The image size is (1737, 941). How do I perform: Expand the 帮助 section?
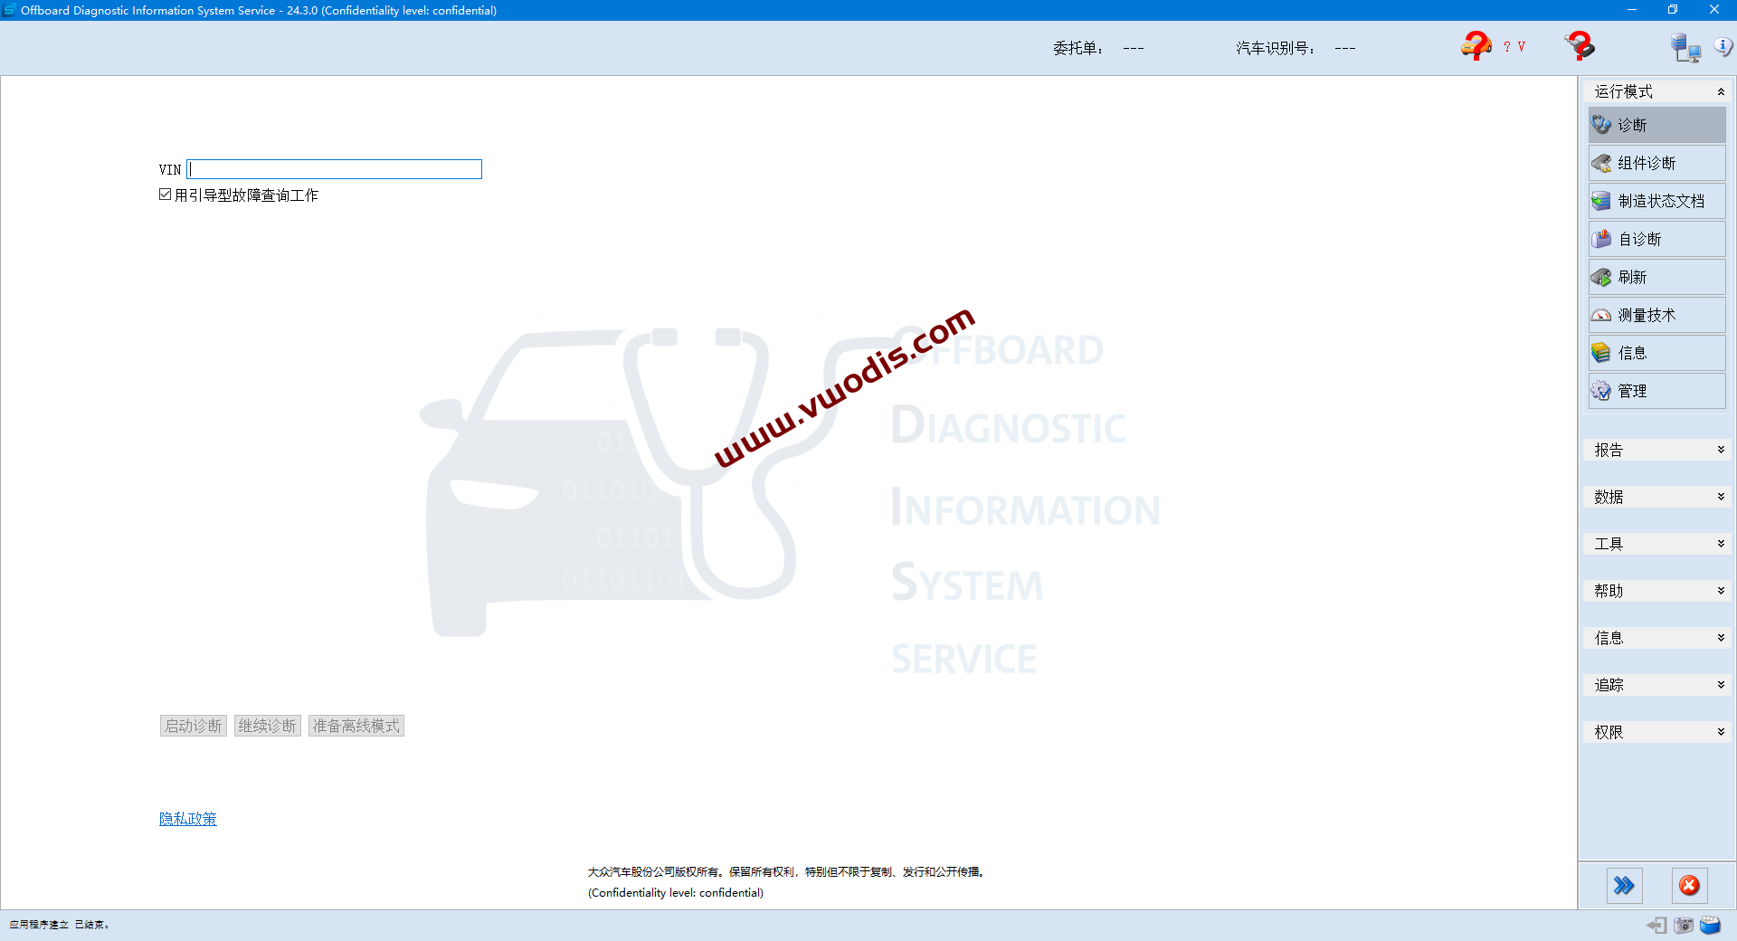point(1656,591)
